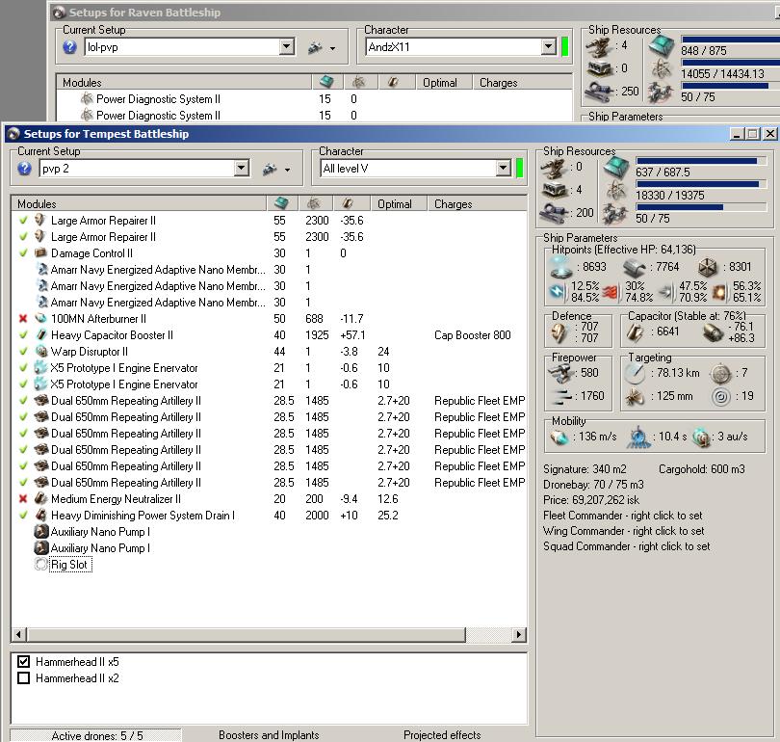Click the empty Rig Slot icon

tap(40, 565)
